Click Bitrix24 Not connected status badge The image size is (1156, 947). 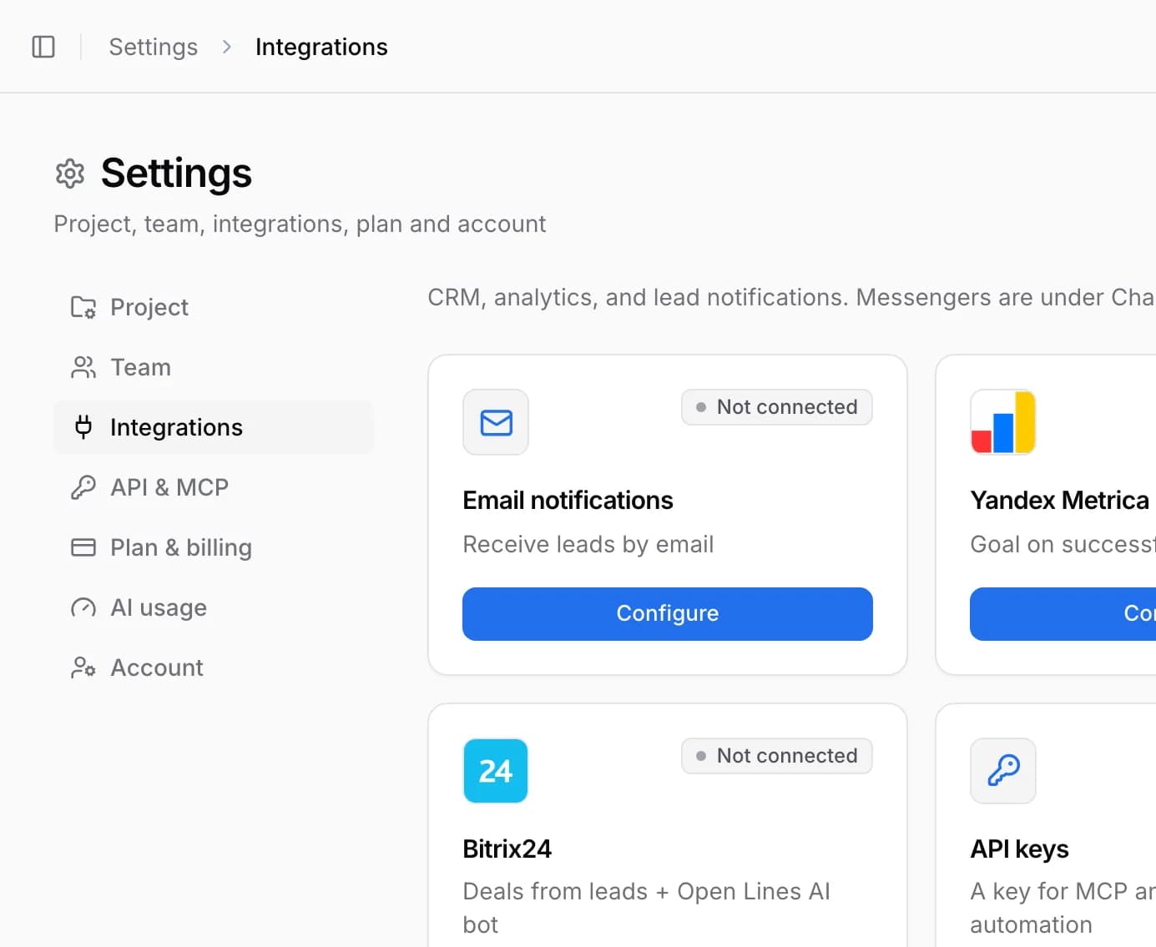[777, 756]
